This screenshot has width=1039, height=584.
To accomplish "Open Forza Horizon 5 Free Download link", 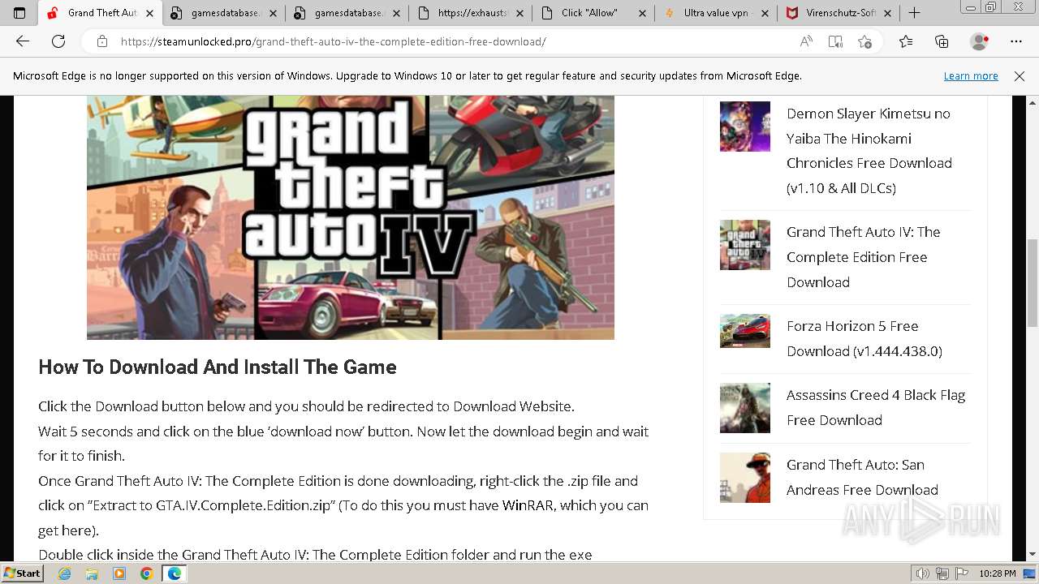I will [x=864, y=338].
